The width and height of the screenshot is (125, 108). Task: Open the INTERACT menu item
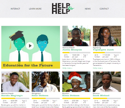(15, 9)
